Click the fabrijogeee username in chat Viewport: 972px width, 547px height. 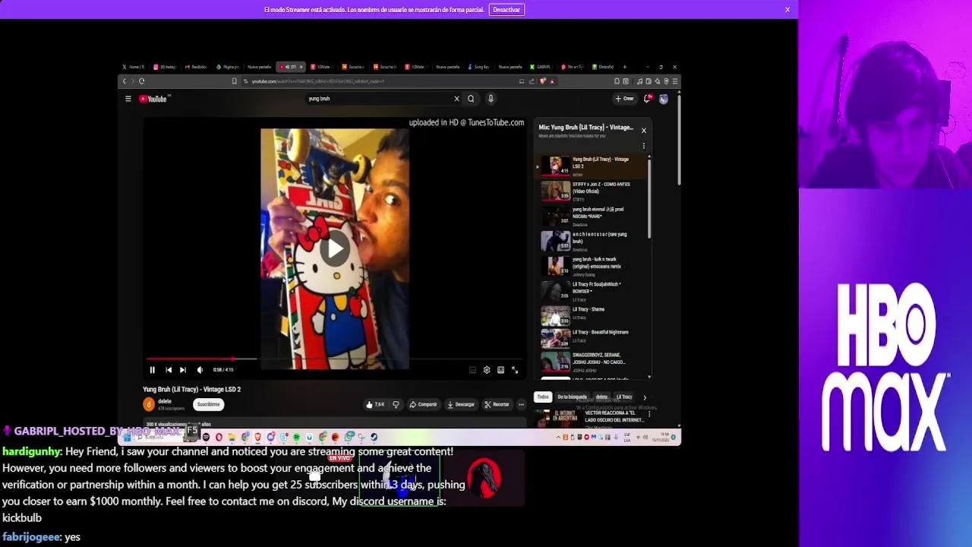31,536
